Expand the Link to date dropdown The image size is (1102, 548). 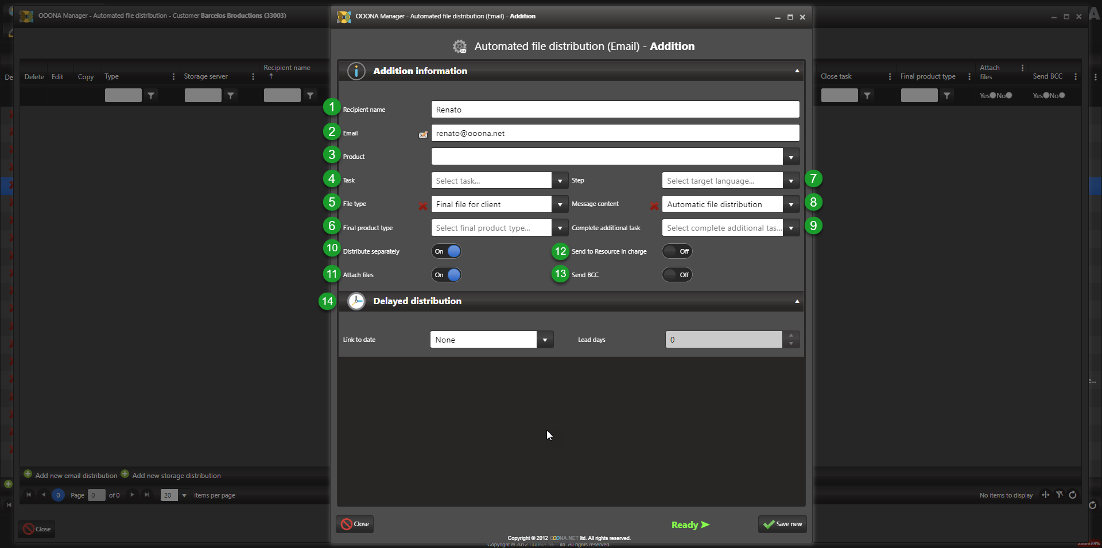545,340
